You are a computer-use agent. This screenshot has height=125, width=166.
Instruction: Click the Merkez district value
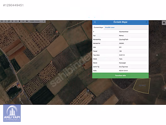pyautogui.click(x=121, y=36)
